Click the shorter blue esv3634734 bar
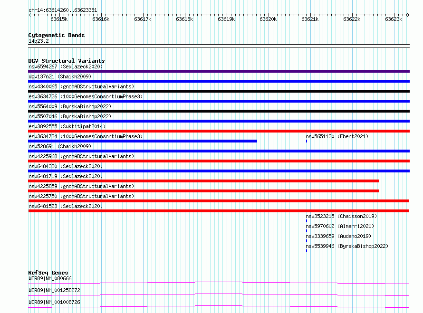Viewport: 423px width, 313px height. coord(143,141)
